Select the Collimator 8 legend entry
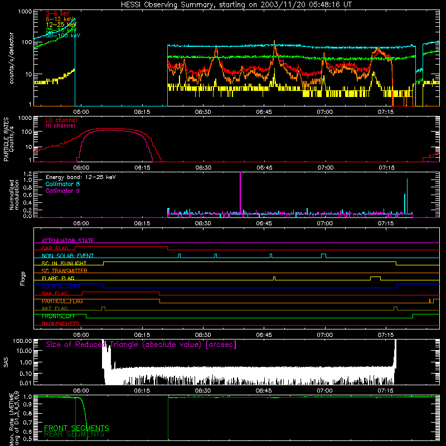This screenshot has width=446, height=446. [62, 184]
